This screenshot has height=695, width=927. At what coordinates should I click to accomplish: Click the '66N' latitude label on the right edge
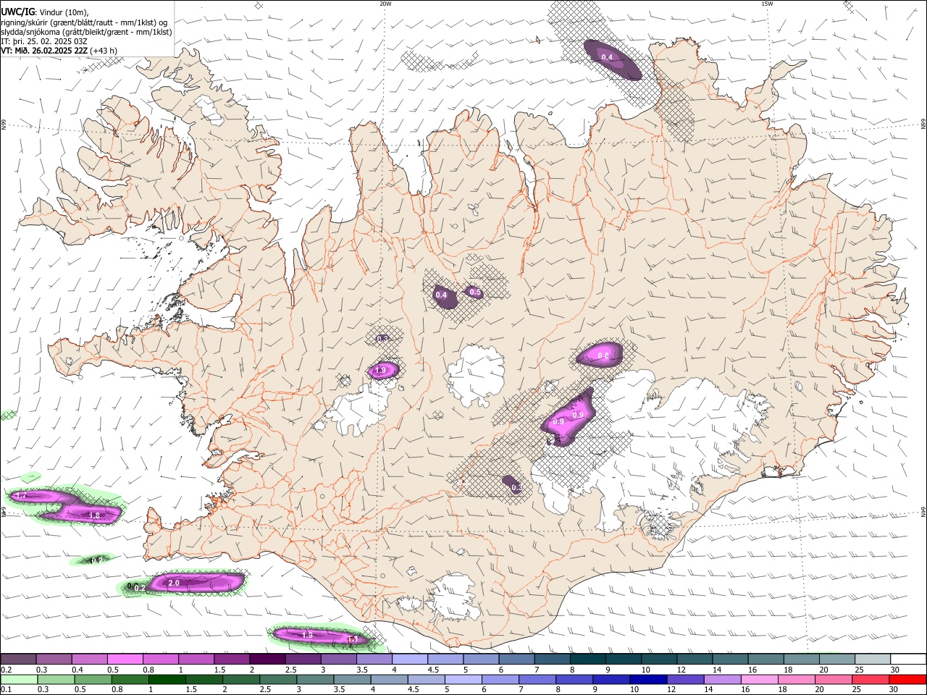(x=923, y=125)
